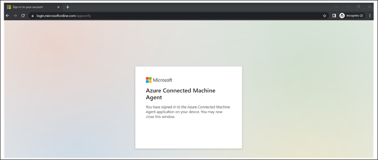
Task: Go back using the browser back arrow
Action: click(x=7, y=15)
